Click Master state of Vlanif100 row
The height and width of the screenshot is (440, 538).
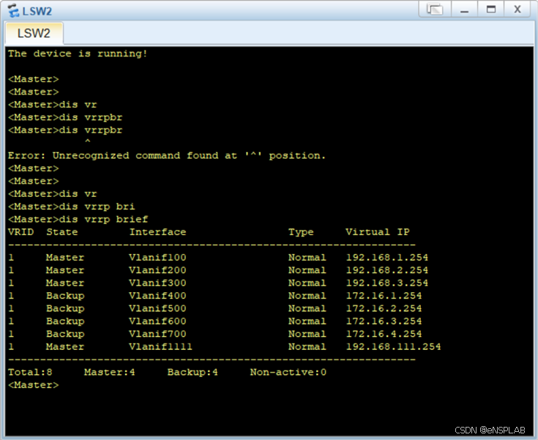click(x=65, y=258)
